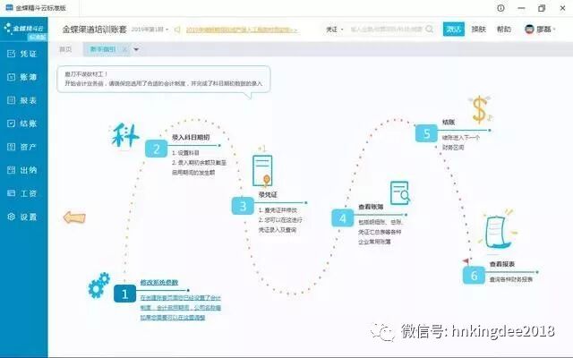Click the Kingdee logo atop the sidebar
573x358 pixels.
(x=24, y=29)
